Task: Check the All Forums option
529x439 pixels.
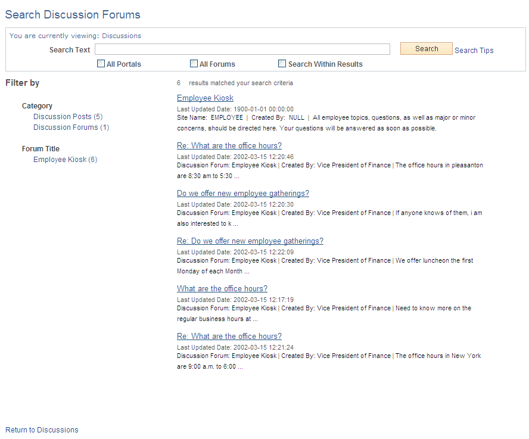Action: (194, 63)
